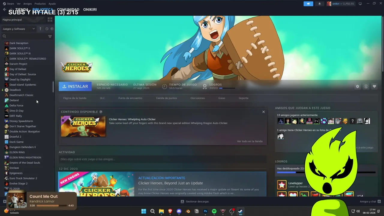The width and height of the screenshot is (384, 216).
Task: Open the notifications bell
Action: click(319, 4)
